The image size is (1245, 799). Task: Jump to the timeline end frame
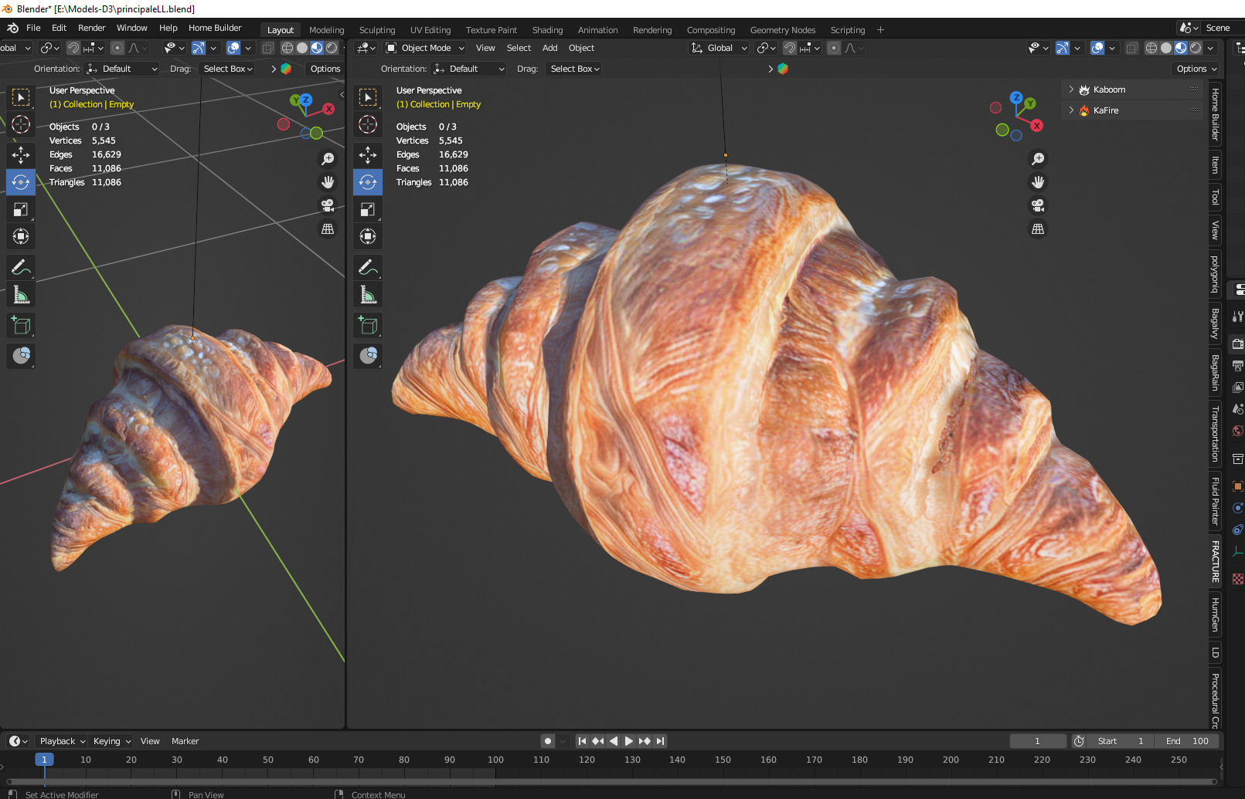(660, 741)
